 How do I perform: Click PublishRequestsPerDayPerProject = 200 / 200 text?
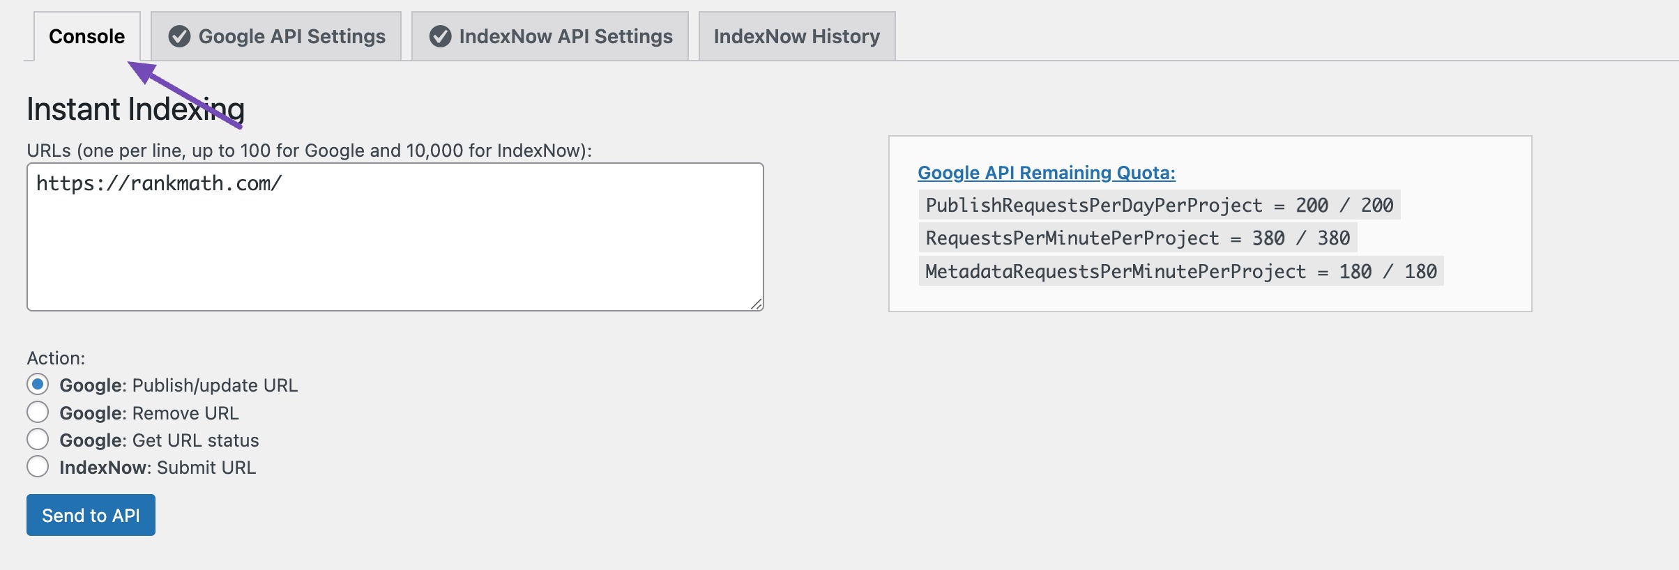click(x=1160, y=205)
